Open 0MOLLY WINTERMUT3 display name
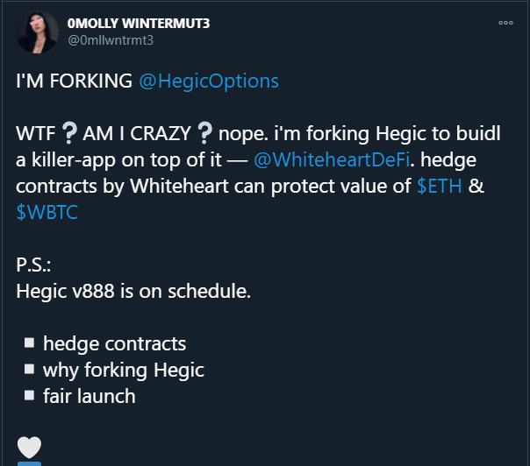The width and height of the screenshot is (530, 466). (139, 24)
